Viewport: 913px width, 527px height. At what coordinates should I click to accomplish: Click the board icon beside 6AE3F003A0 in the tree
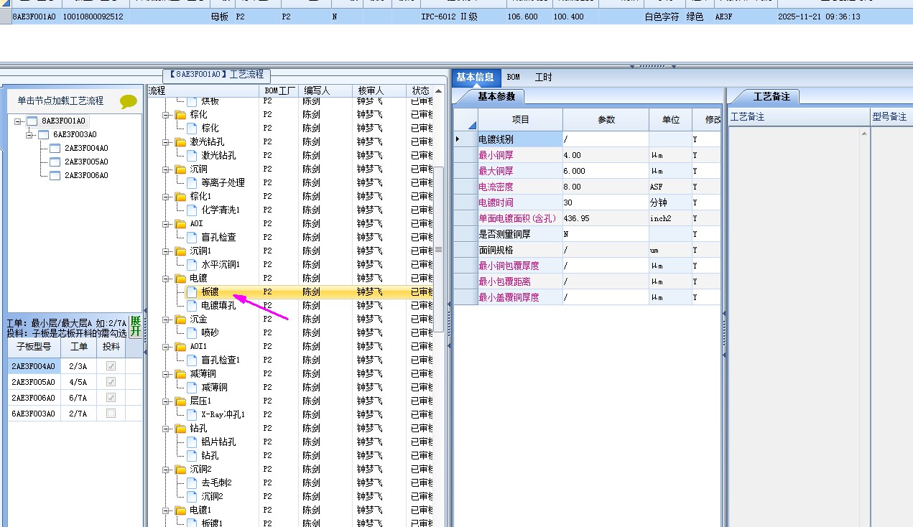tap(43, 134)
